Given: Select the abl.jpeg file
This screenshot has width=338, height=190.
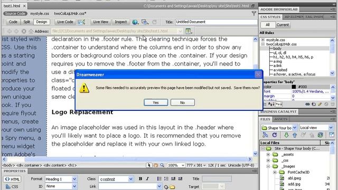Looking at the screenshot, I should click(x=294, y=178).
